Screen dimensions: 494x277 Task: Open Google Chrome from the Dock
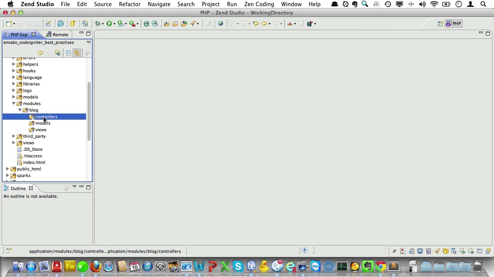point(380,266)
